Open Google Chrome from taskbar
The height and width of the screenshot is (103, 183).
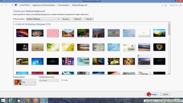click(27, 100)
